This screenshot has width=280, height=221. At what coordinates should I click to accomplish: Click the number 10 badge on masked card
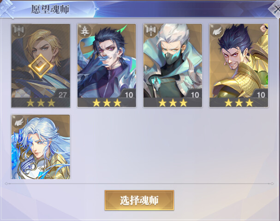coord(195,95)
